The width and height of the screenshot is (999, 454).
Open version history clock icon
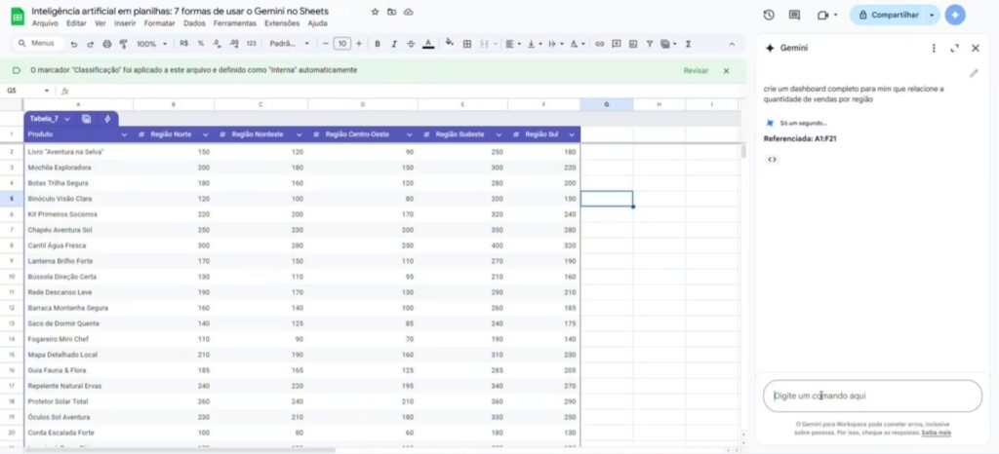tap(769, 15)
